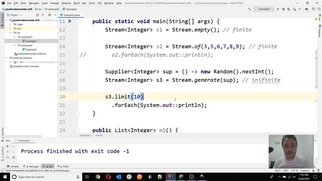Stop the process from the top toolbar

point(300,9)
